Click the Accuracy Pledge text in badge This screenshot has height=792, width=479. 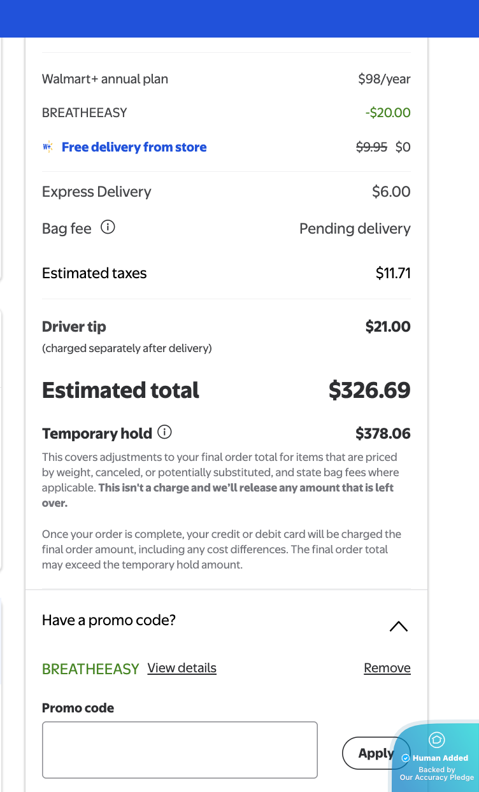437,777
